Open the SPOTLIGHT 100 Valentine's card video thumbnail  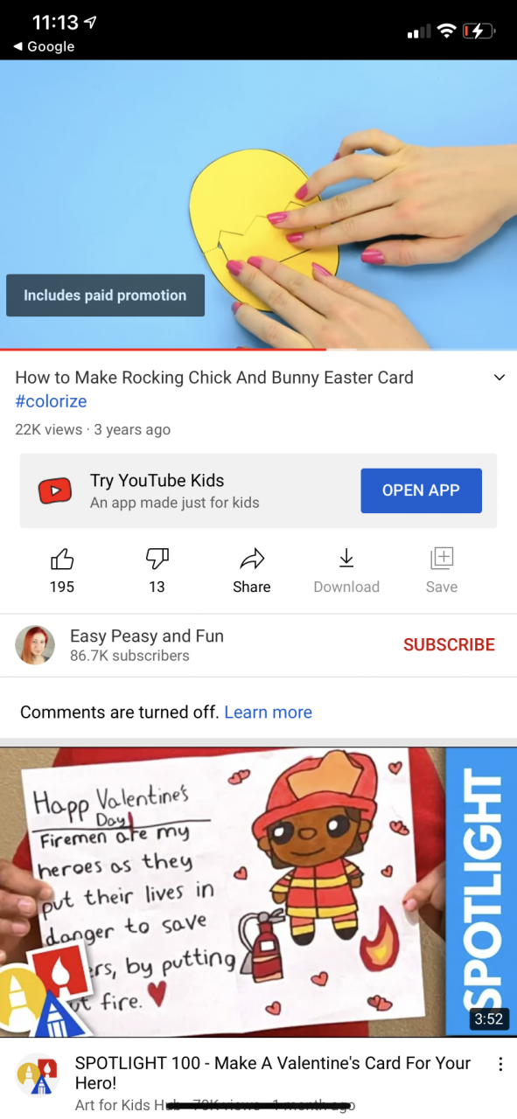(x=258, y=892)
